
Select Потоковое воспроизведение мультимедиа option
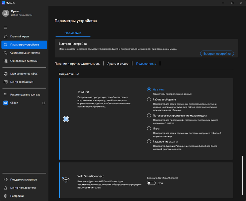pos(149,115)
